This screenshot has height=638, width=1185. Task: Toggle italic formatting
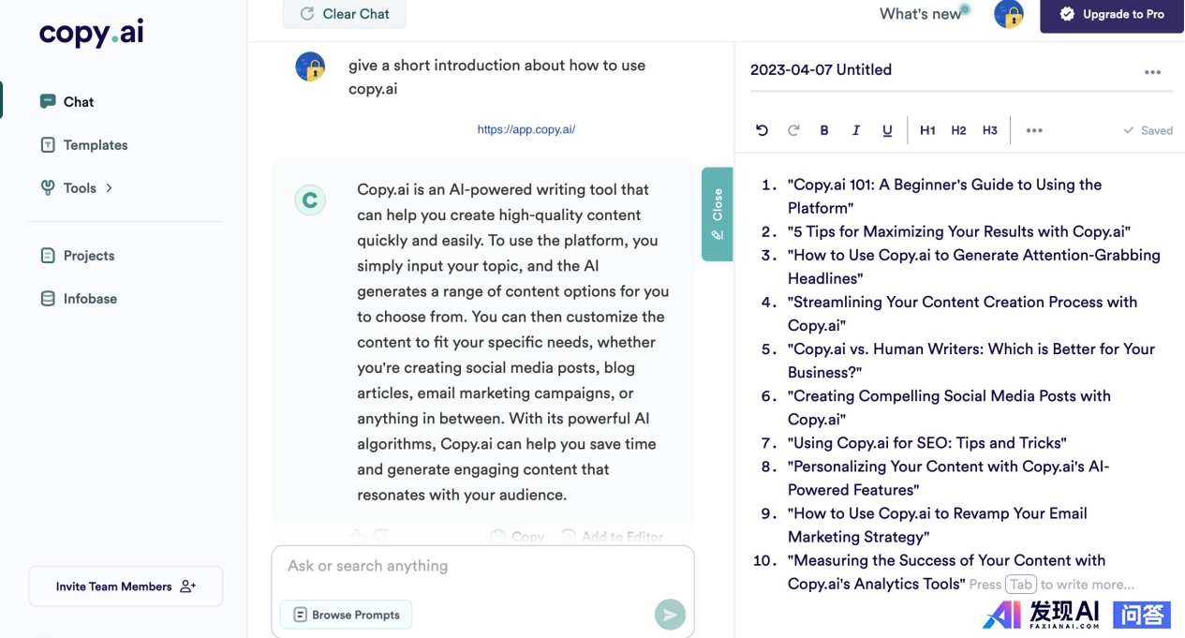855,130
